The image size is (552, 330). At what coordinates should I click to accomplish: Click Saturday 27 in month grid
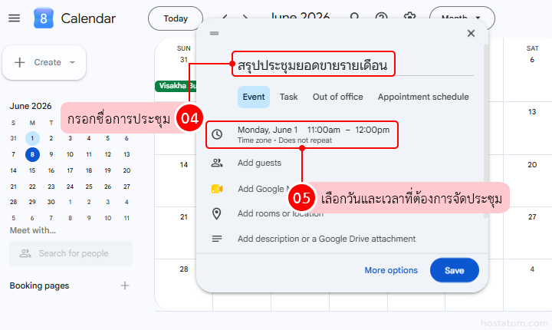pos(532,217)
